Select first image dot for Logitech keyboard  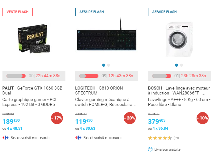[x=104, y=65]
